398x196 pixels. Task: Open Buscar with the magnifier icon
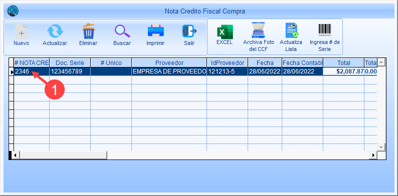coord(122,31)
